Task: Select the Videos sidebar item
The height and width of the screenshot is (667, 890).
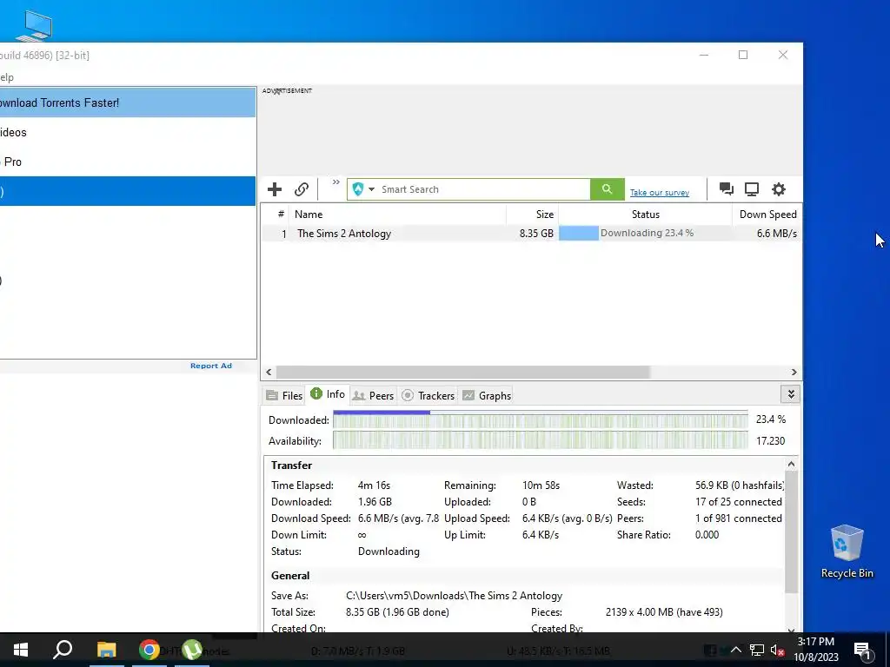Action: tap(128, 132)
